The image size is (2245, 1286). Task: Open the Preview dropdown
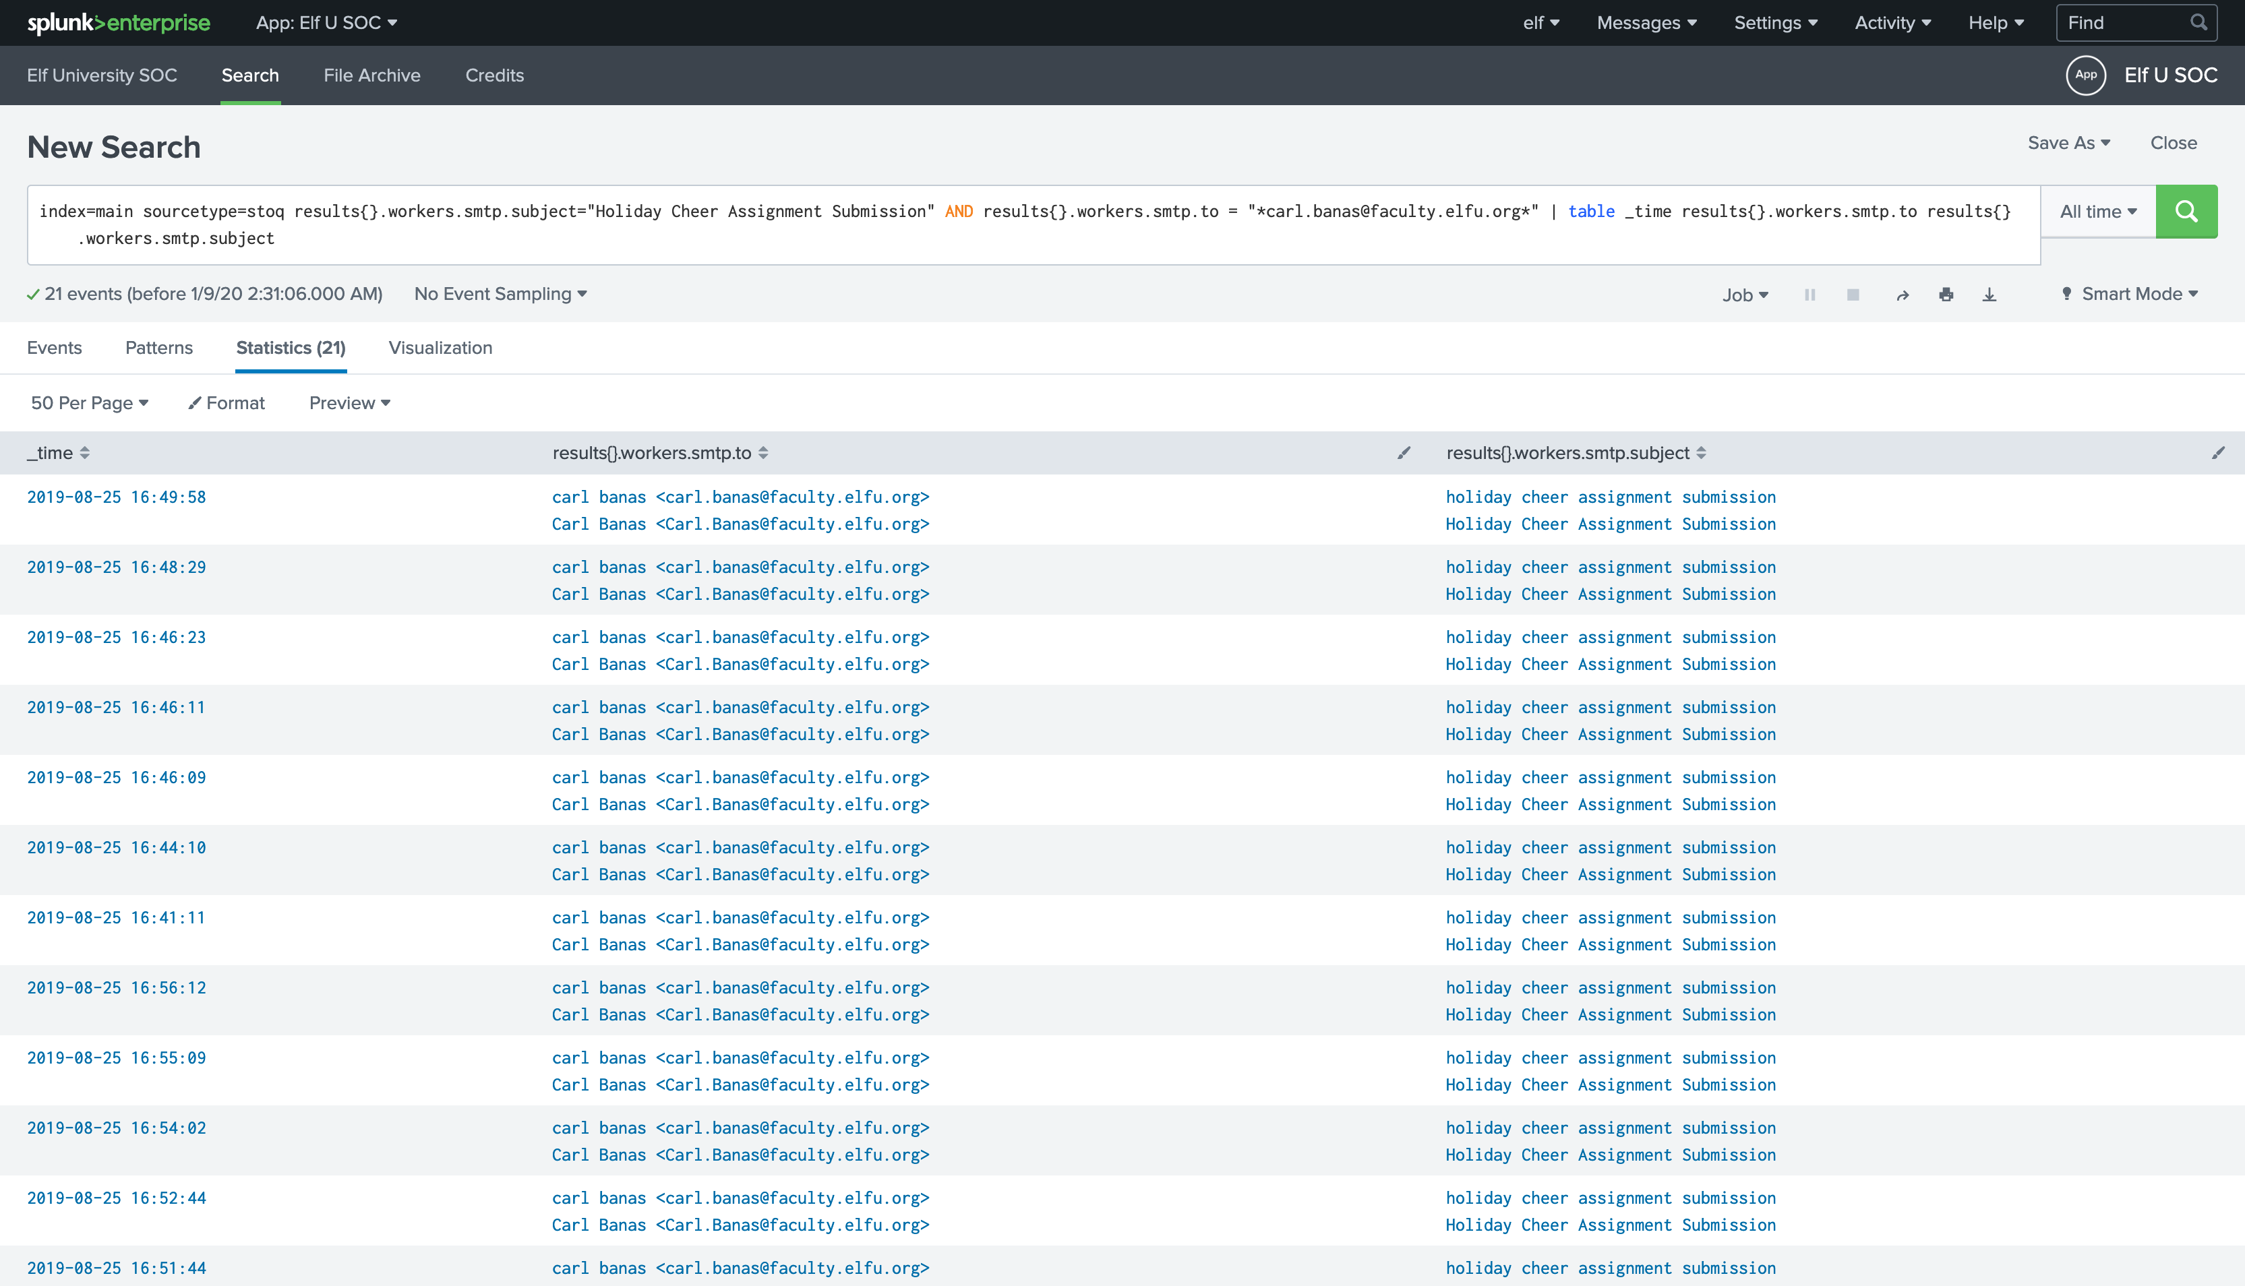(x=350, y=403)
